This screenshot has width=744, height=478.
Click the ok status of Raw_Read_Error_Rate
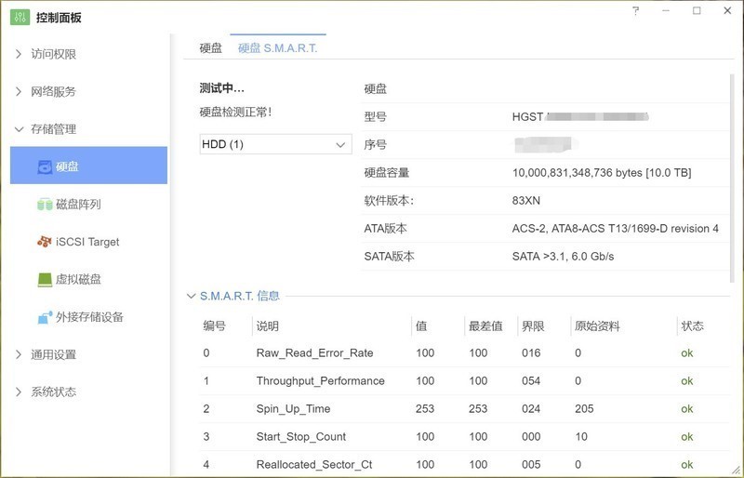(687, 353)
